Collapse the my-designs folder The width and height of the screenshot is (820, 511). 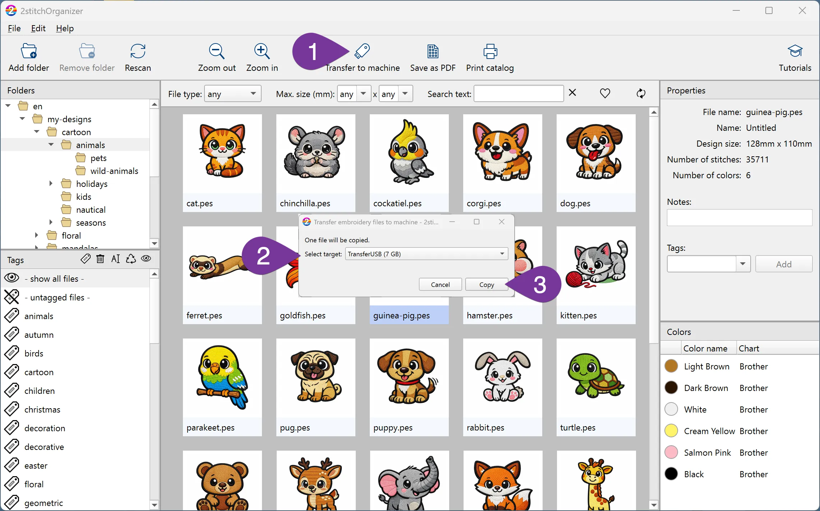(22, 119)
